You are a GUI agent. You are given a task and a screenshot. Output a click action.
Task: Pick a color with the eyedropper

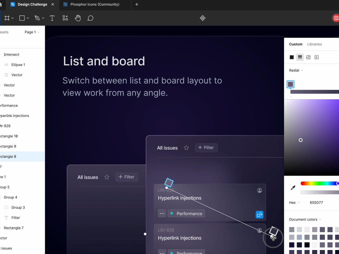293,188
